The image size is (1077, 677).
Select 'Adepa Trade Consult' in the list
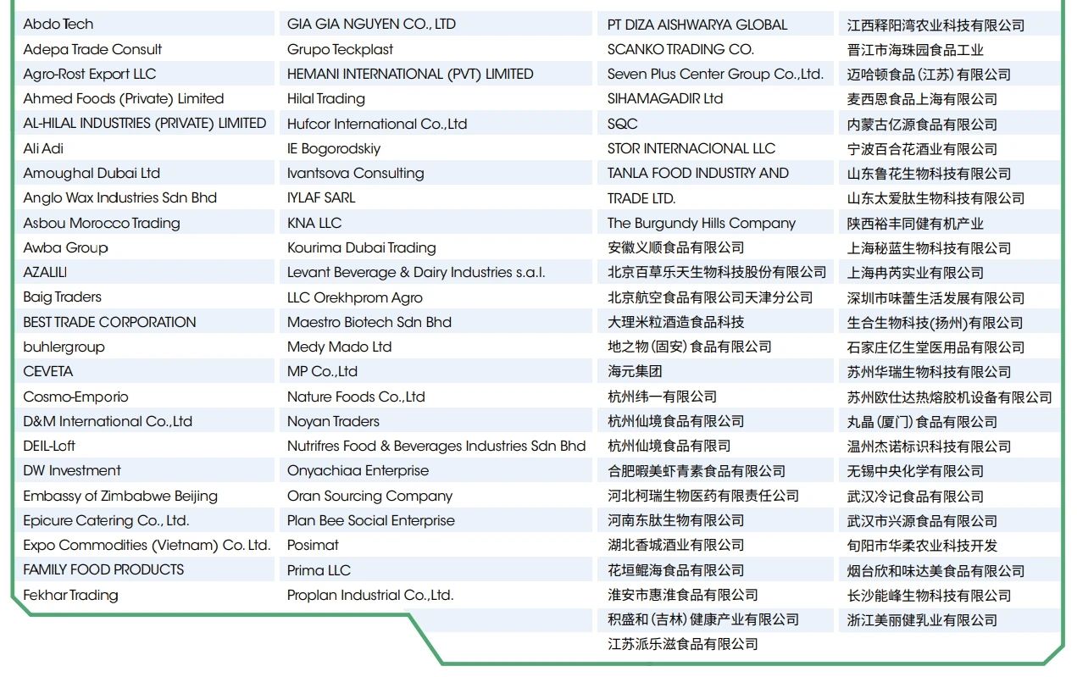click(92, 49)
